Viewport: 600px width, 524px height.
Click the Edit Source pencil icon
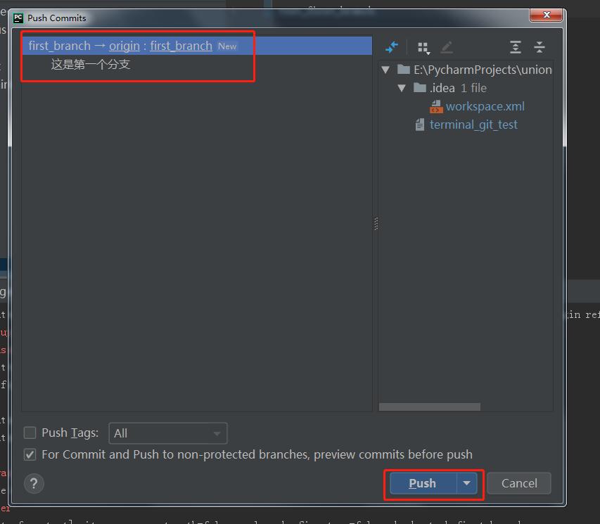tap(446, 47)
